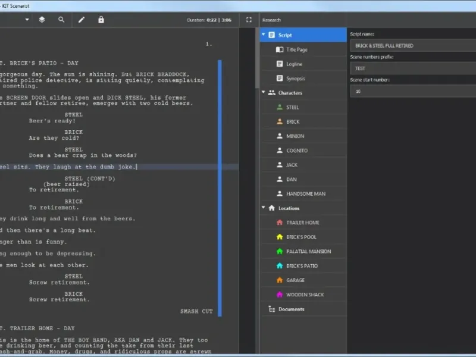Click the Script document icon
This screenshot has width=476, height=357.
272,35
